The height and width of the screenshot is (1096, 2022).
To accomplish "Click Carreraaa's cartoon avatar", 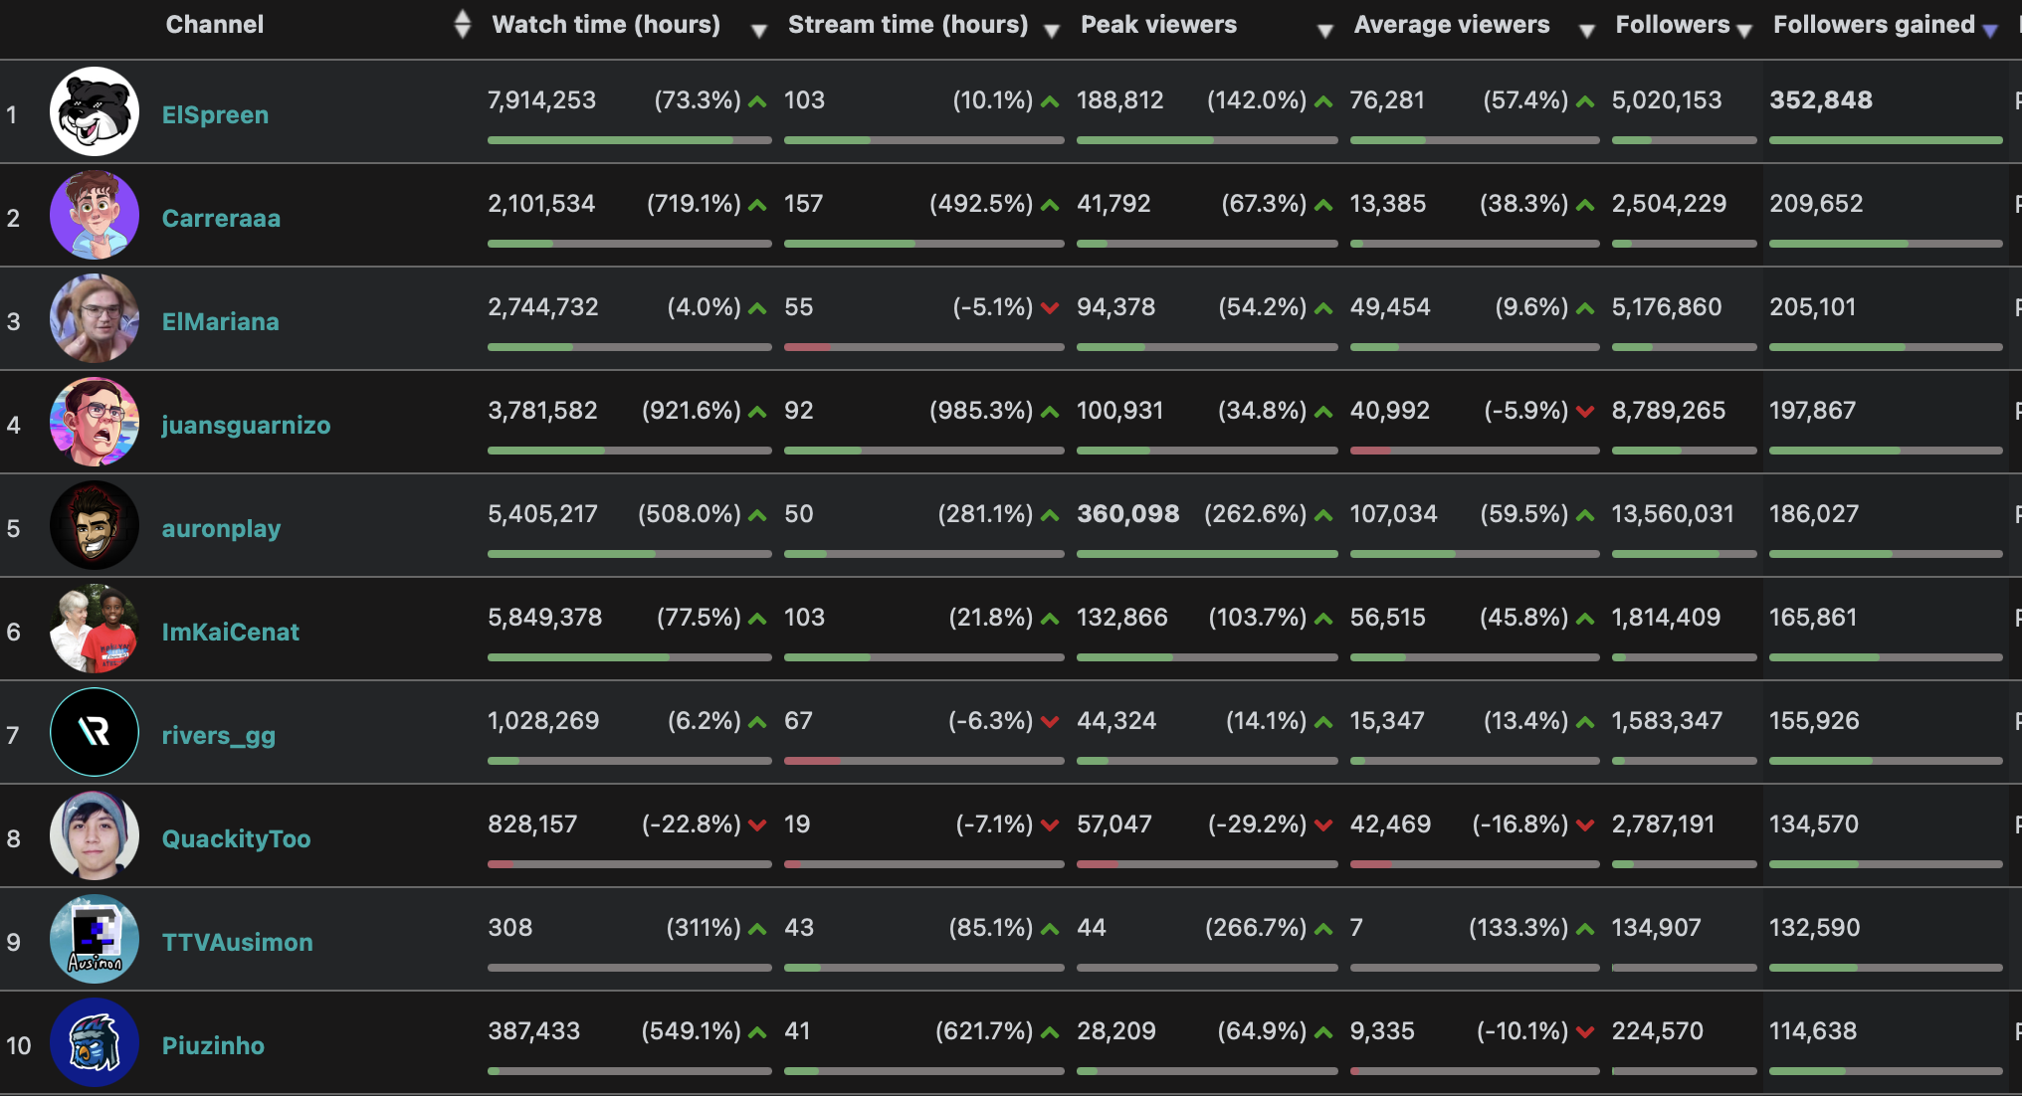I will [x=95, y=215].
